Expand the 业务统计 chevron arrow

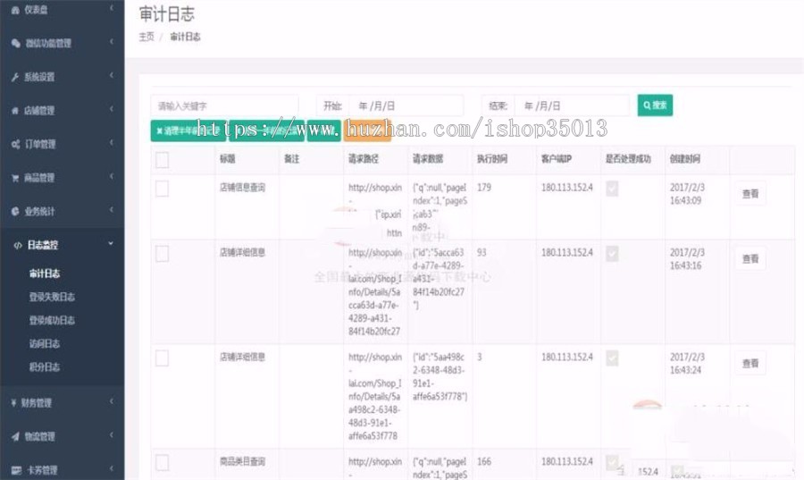point(112,210)
